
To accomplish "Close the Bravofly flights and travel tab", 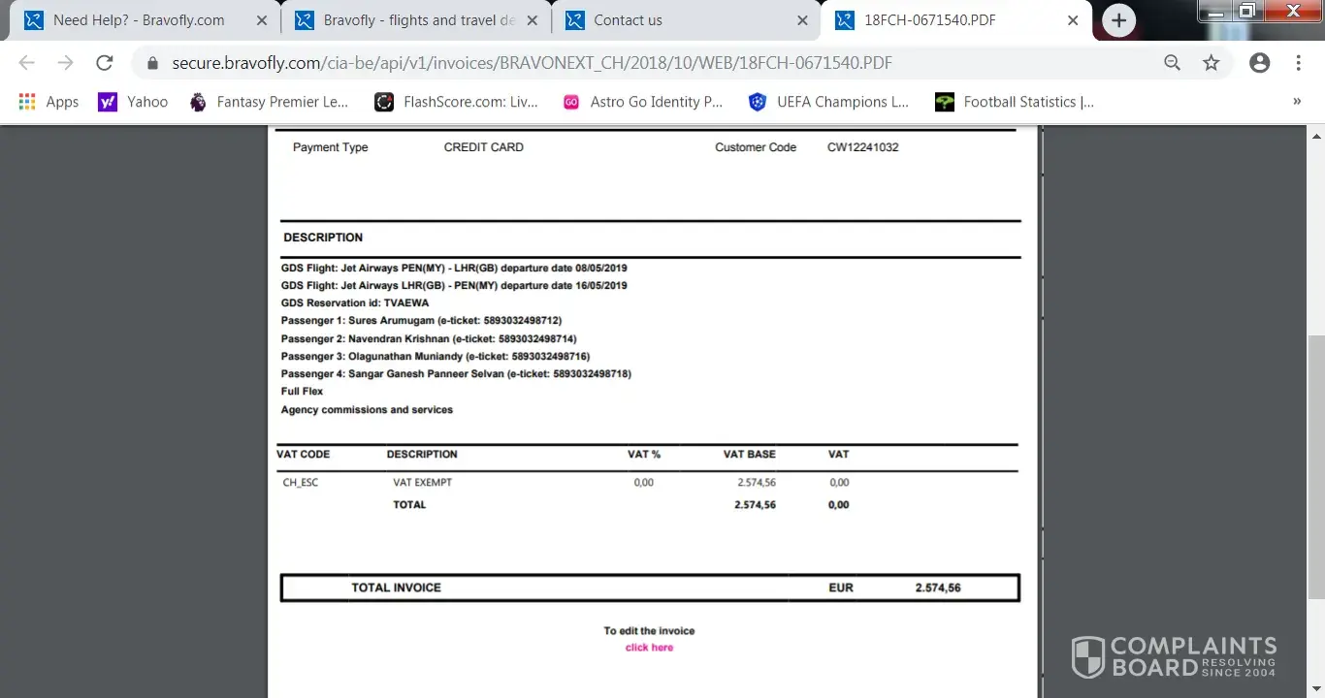I will point(532,20).
